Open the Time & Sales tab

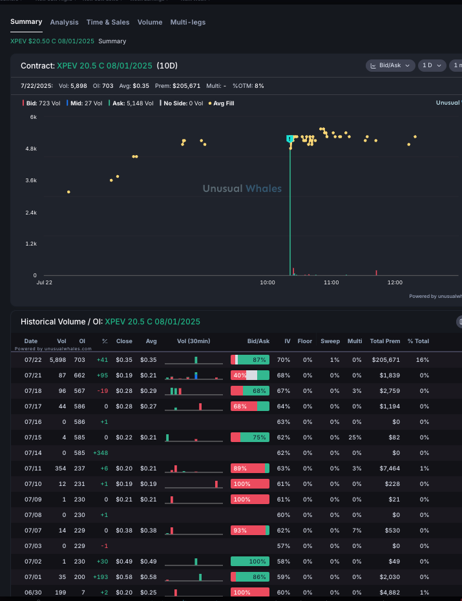[108, 22]
